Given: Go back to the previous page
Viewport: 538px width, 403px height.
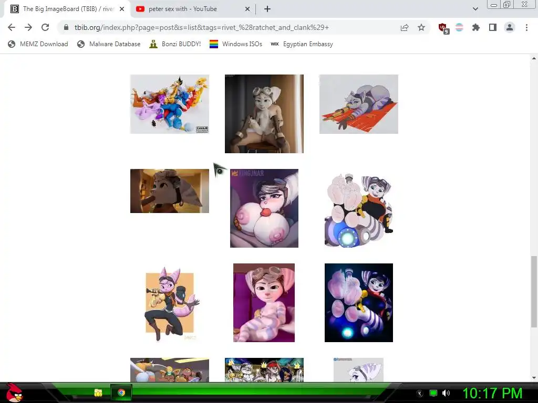Looking at the screenshot, I should (12, 27).
